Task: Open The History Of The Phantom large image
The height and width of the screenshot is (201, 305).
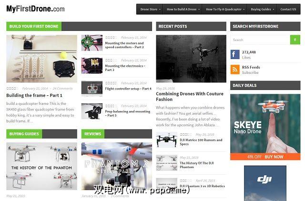Action: 41,166
